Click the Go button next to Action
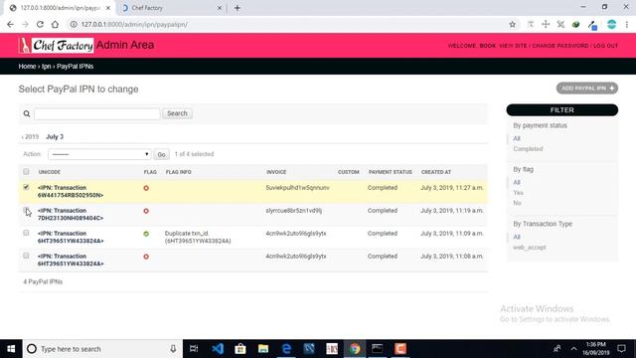 coord(161,155)
